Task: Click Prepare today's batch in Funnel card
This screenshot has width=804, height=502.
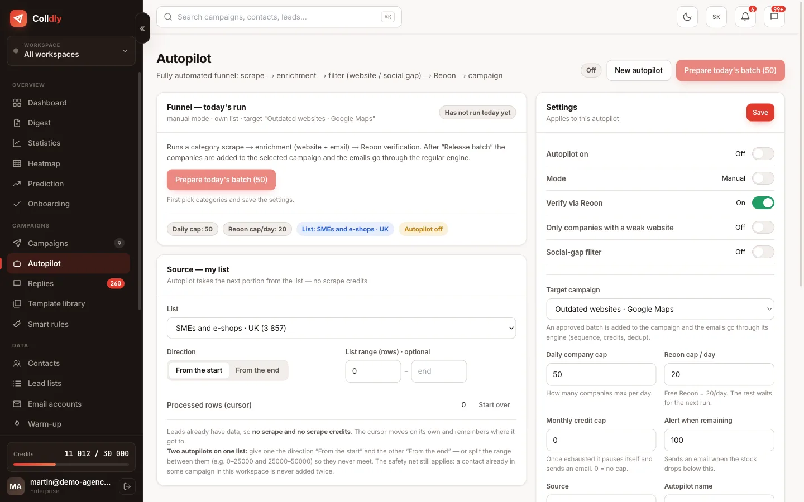Action: click(x=221, y=180)
